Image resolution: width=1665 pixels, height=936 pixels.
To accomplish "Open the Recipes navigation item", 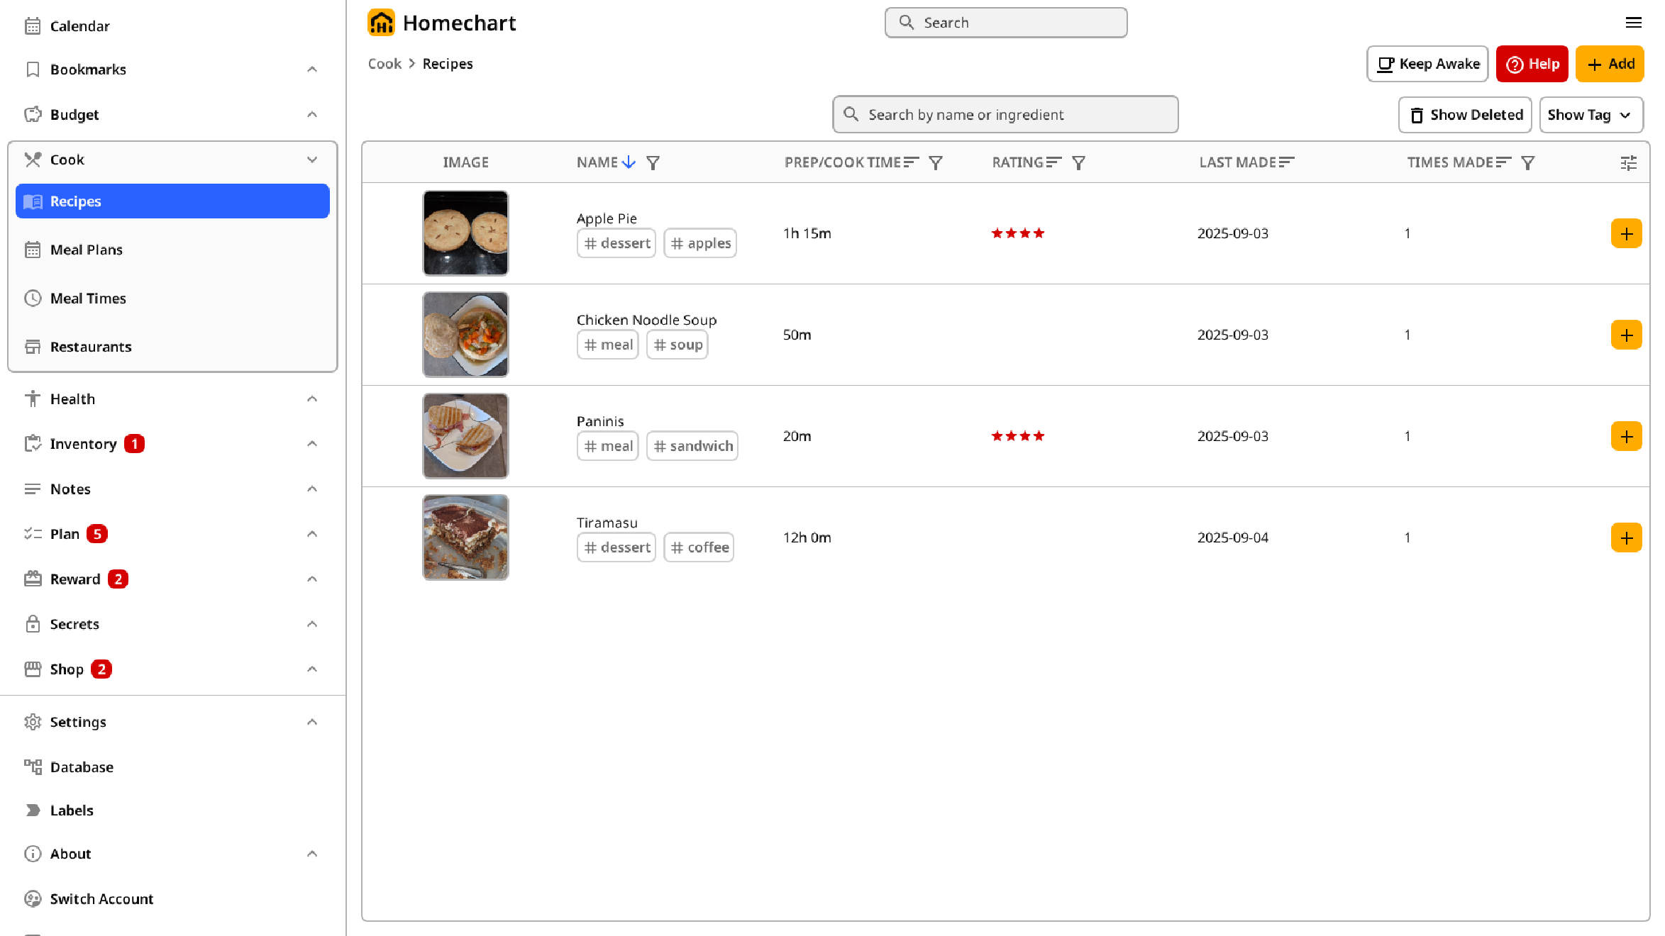I will click(74, 201).
